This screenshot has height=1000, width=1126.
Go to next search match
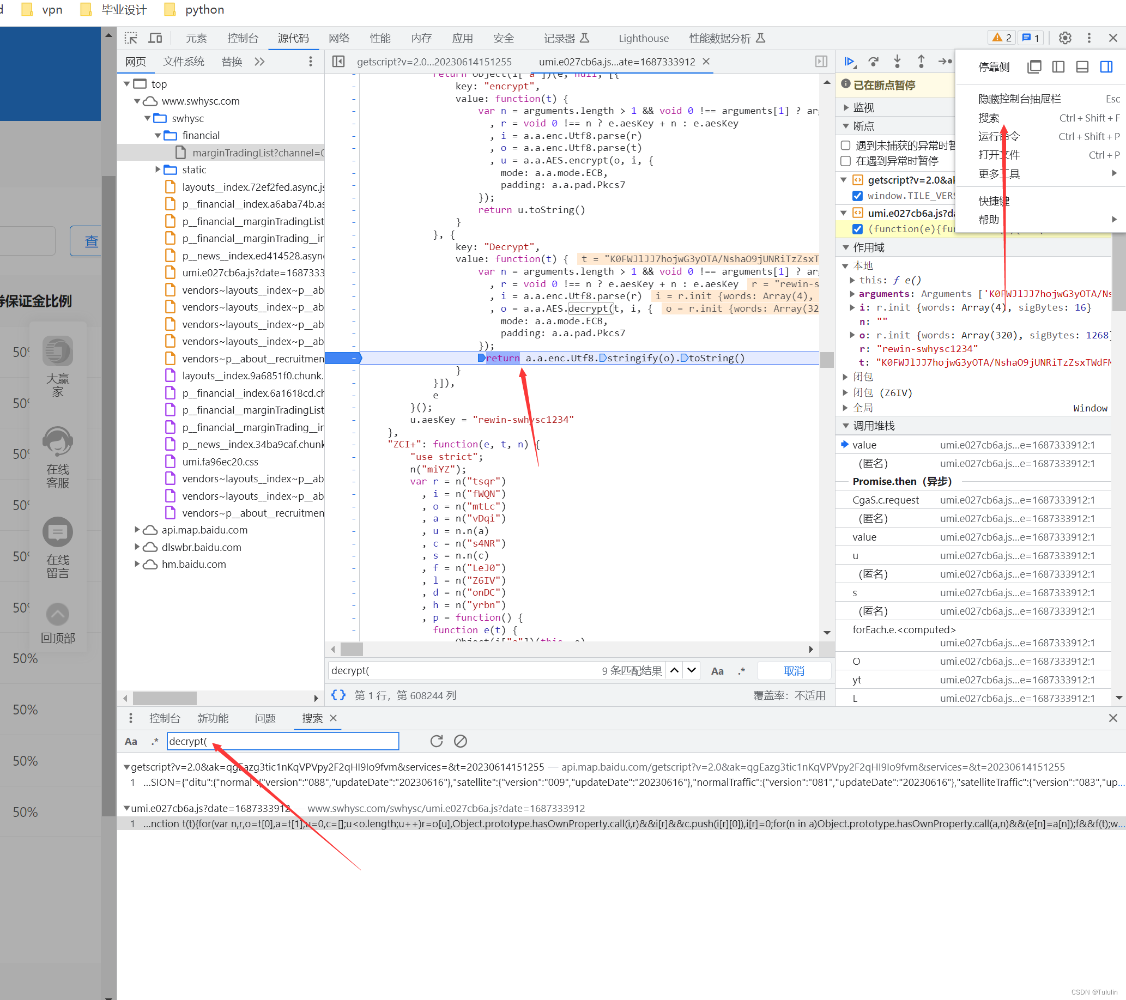692,670
